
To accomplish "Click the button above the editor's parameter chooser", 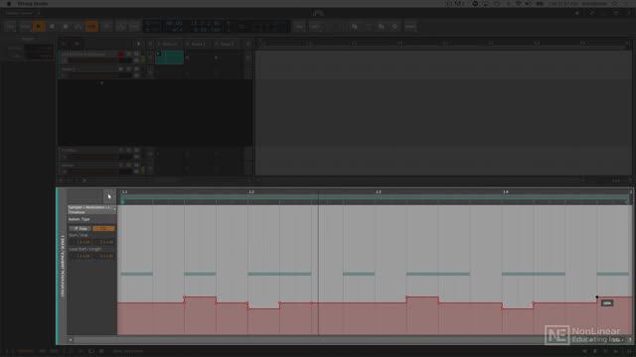I will 109,196.
